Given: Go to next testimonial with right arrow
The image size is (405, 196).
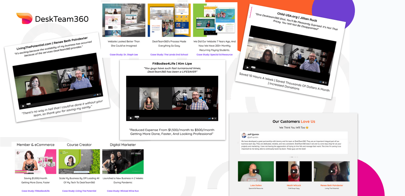Looking at the screenshot, I should pyautogui.click(x=350, y=143).
